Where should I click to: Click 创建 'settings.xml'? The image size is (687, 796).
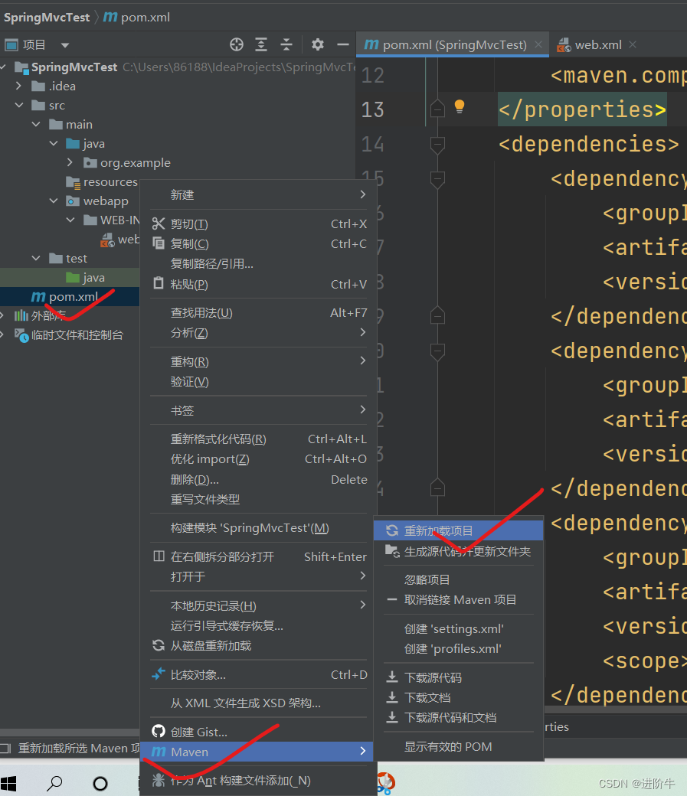(x=458, y=629)
